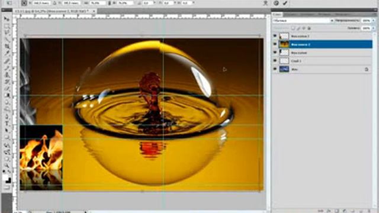This screenshot has height=213, width=379.
Task: Select the Zoom tool
Action: [x=7, y=166]
